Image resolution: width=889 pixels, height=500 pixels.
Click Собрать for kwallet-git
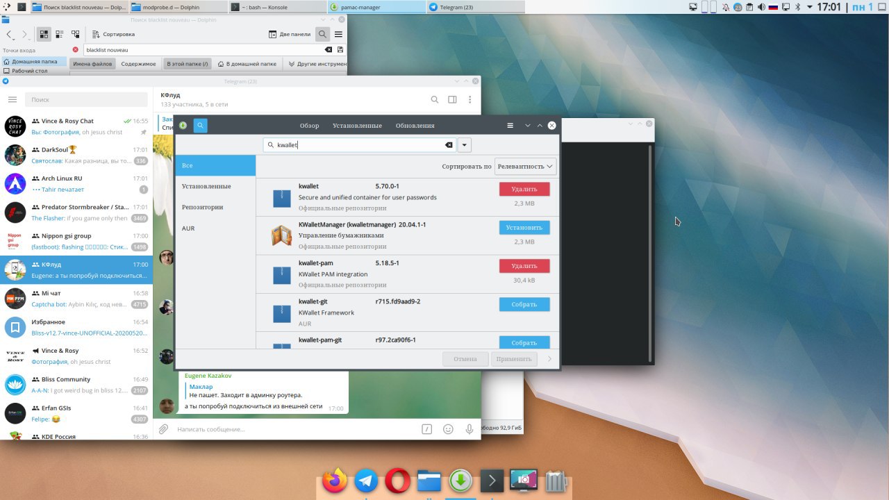click(524, 304)
